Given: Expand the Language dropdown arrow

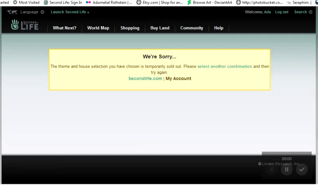Looking at the screenshot, I should 43,12.
